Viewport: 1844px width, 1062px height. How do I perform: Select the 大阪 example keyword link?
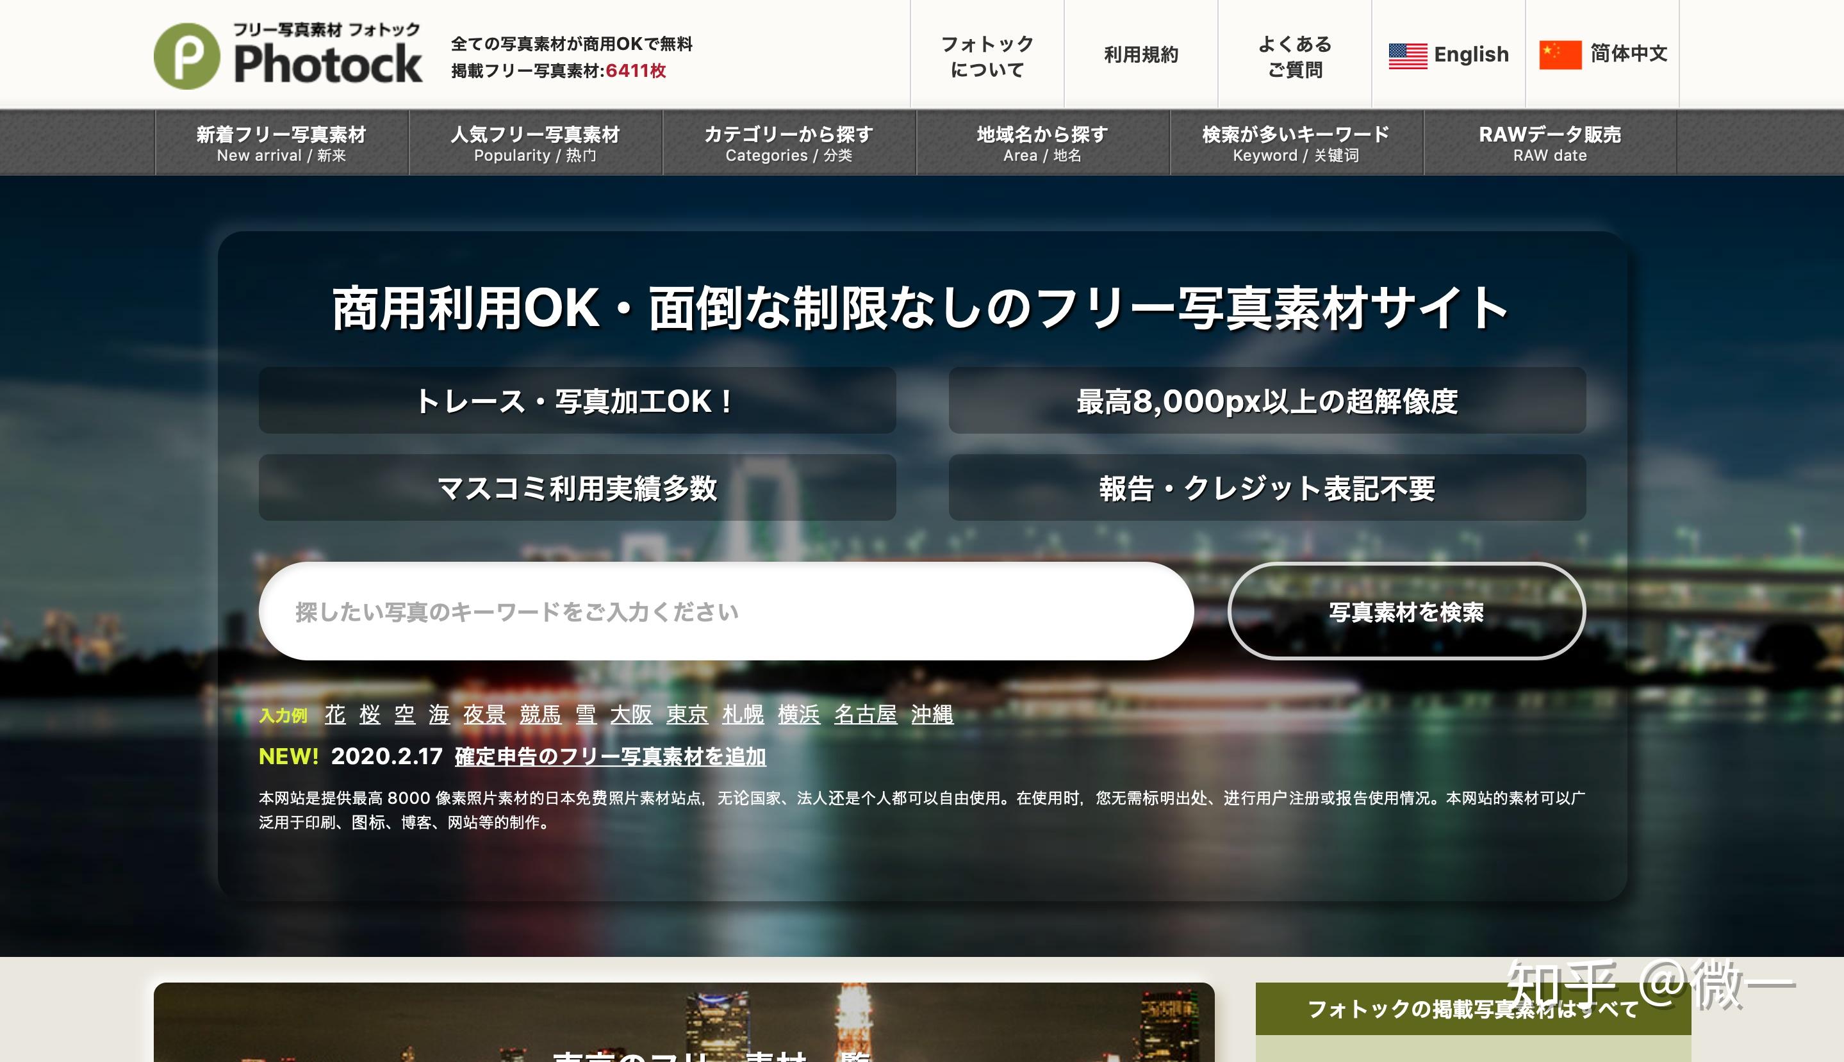tap(632, 715)
